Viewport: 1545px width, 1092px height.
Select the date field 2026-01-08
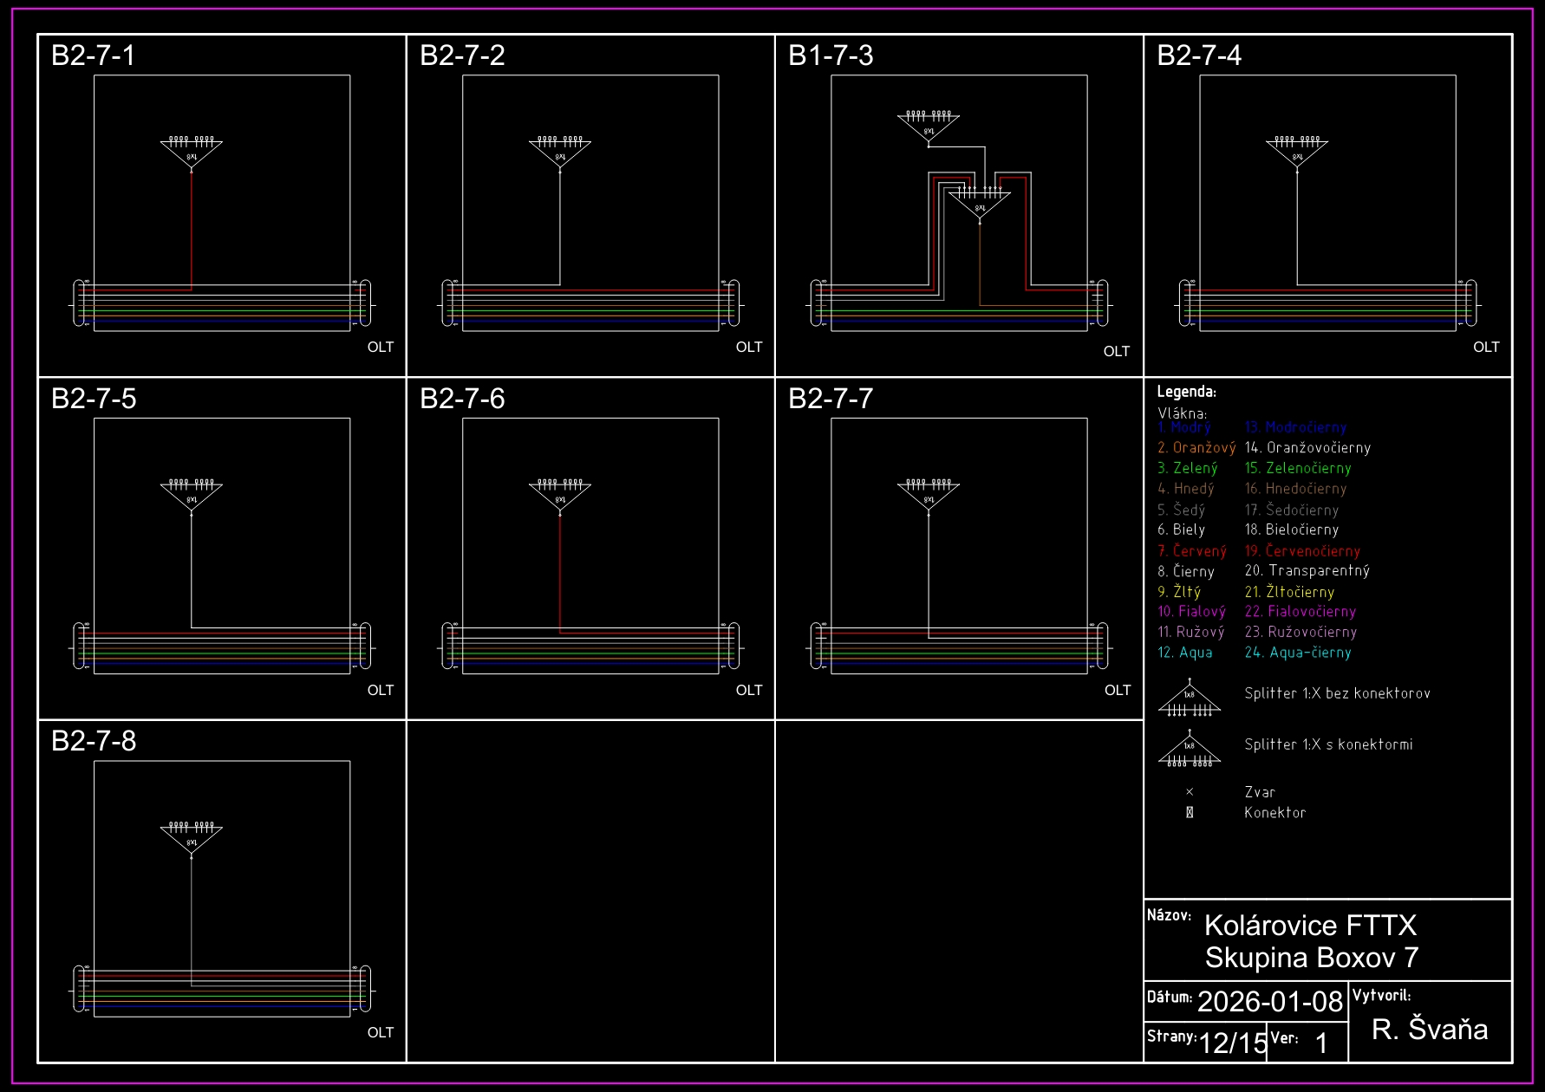(x=1269, y=1002)
